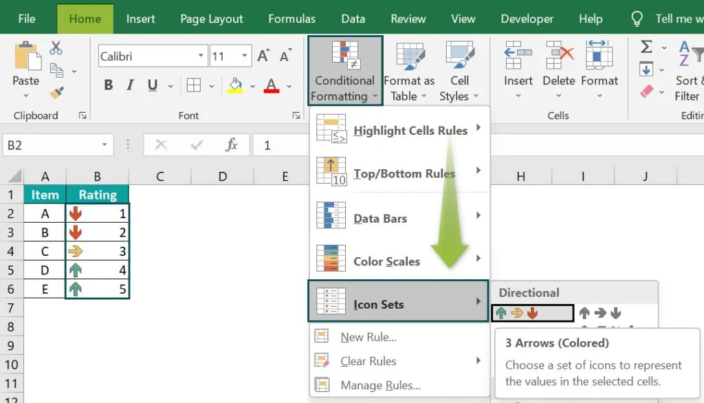
Task: Choose the gray 3 Arrows icon set
Action: coord(599,313)
